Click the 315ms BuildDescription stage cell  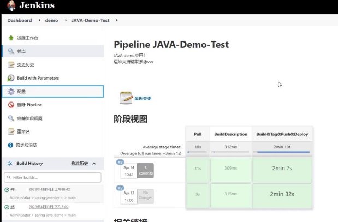(230, 196)
